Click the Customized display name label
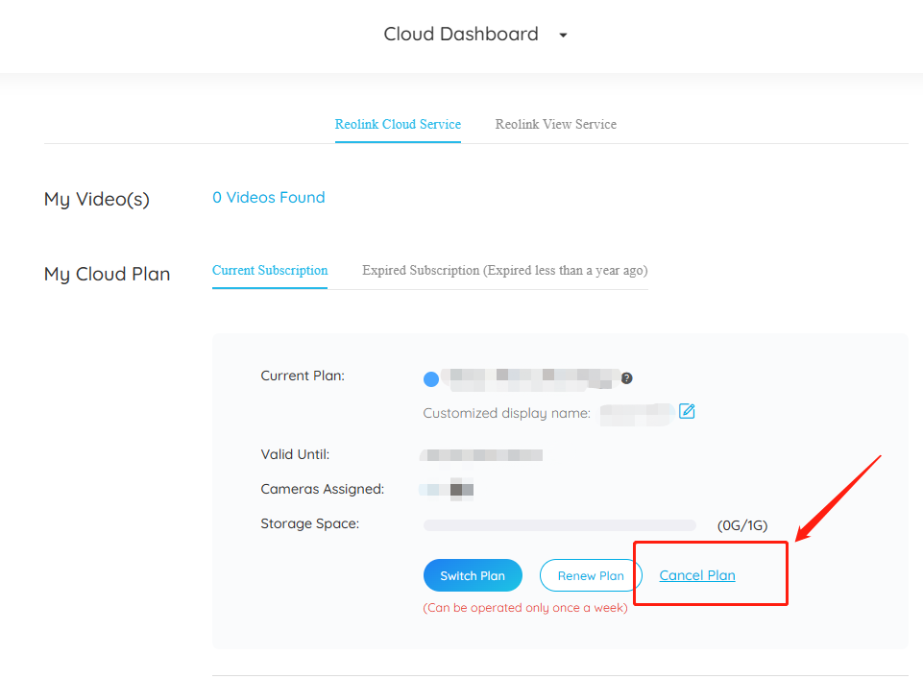Viewport: 923px width, 679px height. click(x=507, y=413)
